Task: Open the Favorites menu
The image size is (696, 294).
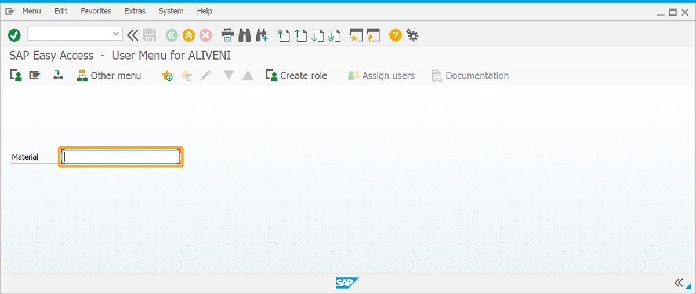Action: coord(96,11)
